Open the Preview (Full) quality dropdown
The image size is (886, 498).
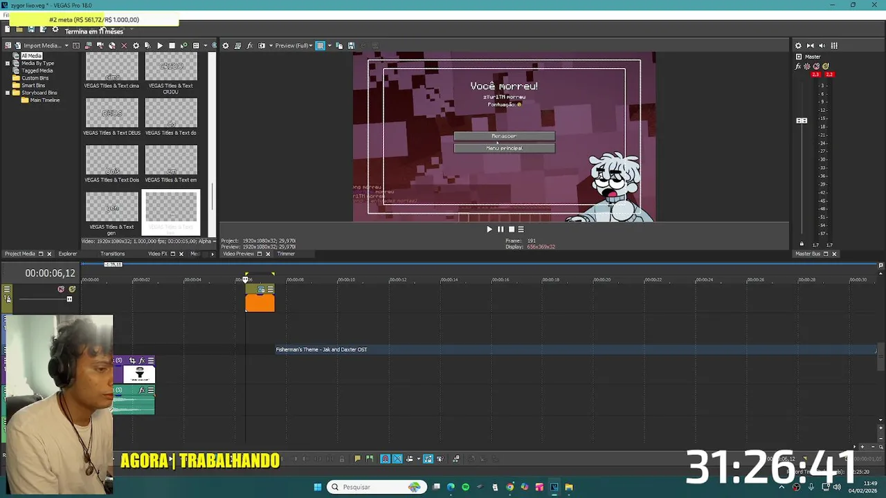pyautogui.click(x=293, y=46)
